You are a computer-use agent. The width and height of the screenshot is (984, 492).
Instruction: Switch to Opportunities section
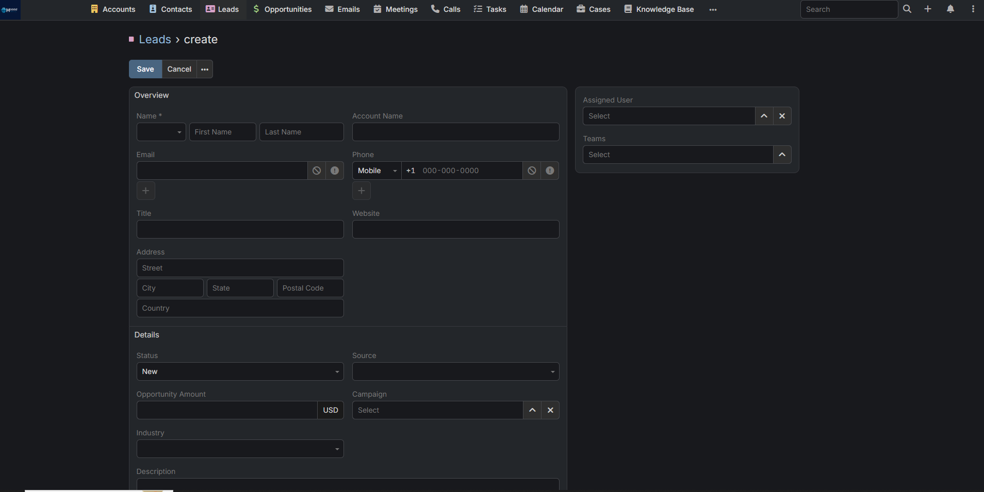click(x=282, y=9)
